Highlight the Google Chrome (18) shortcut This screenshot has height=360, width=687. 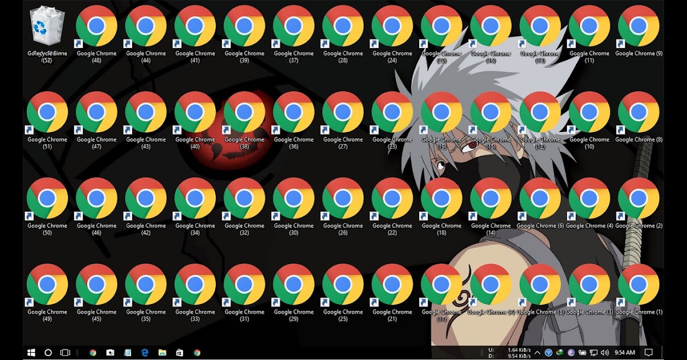click(441, 207)
